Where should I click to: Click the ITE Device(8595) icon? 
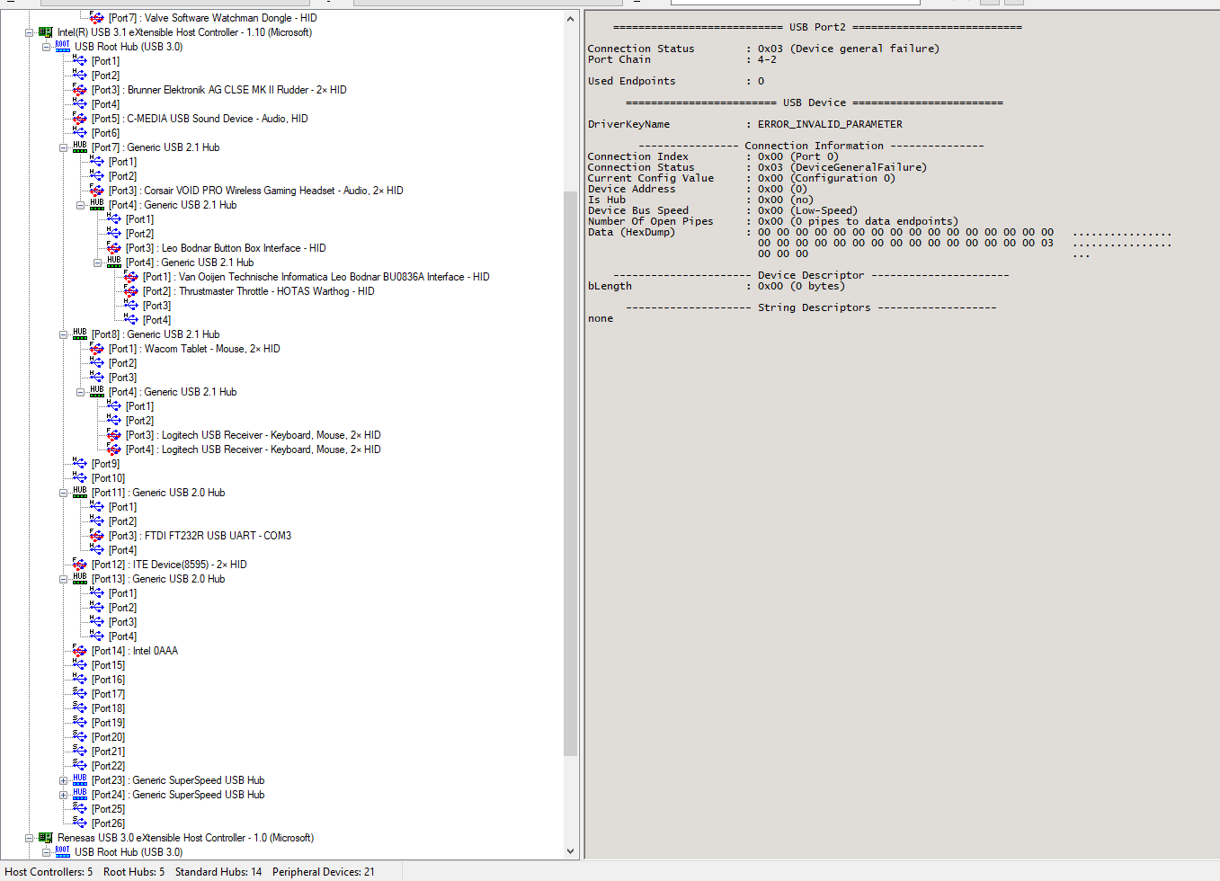79,565
